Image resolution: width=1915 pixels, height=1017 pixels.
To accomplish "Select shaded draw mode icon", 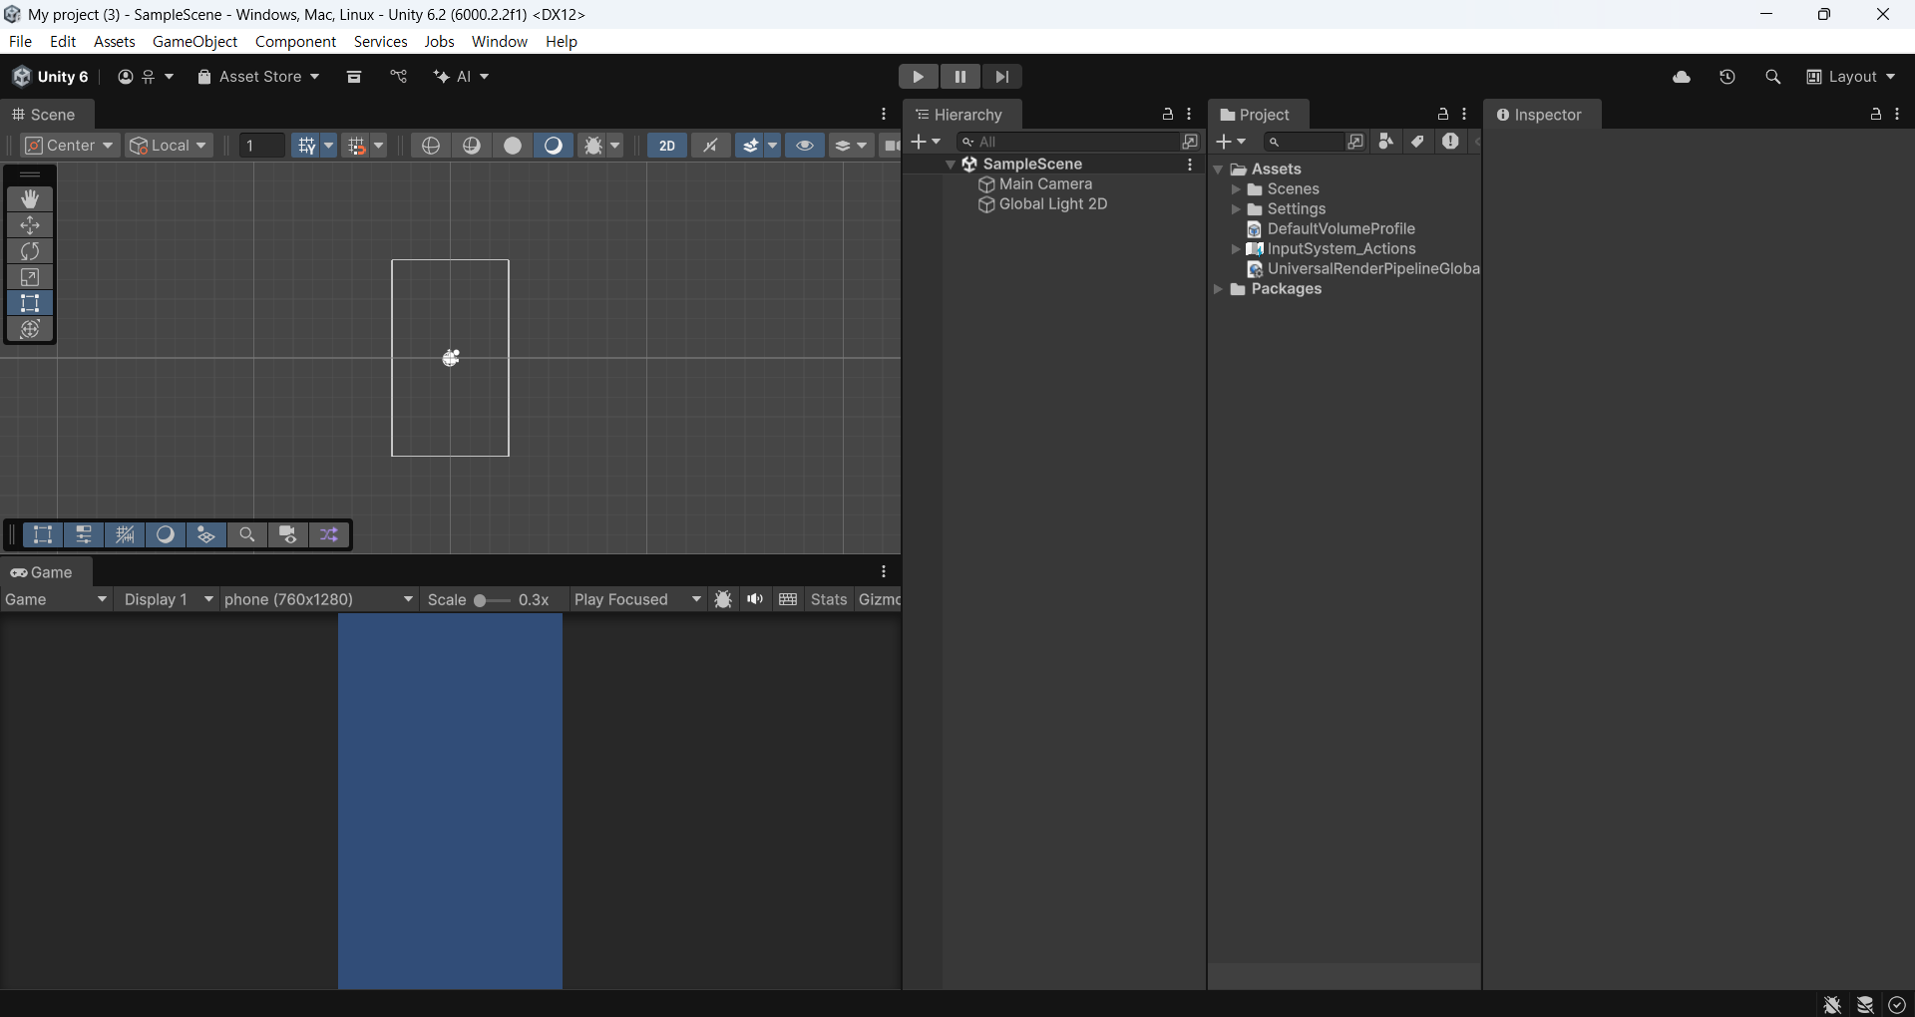I will (x=554, y=146).
